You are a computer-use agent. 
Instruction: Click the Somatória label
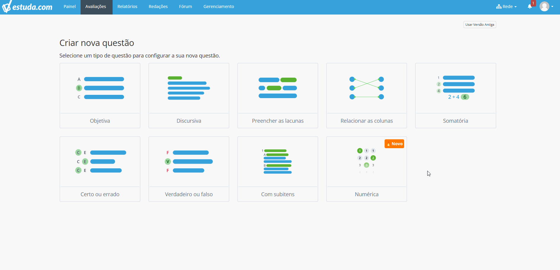point(455,121)
